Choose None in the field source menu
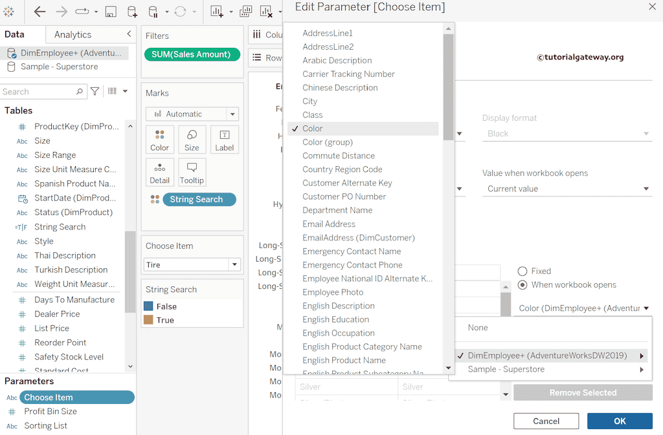 coord(478,328)
